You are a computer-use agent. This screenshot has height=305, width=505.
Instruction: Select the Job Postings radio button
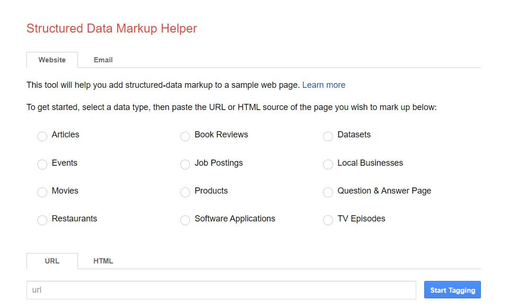coord(185,164)
